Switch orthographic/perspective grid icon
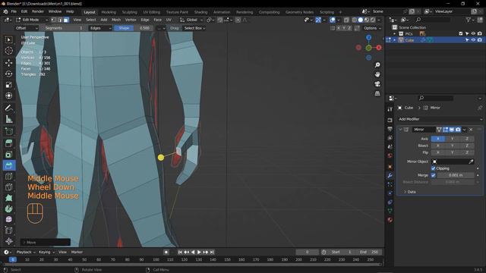Viewport: 486px width, 273px height. [377, 93]
